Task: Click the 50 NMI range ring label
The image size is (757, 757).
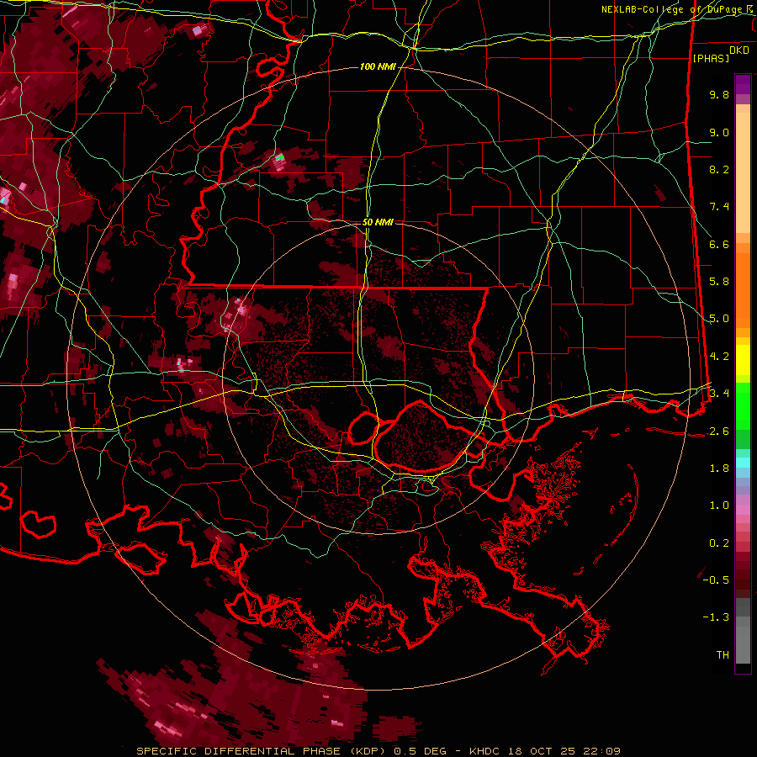Action: (378, 222)
